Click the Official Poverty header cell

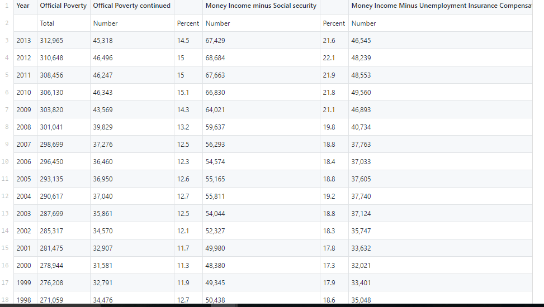pyautogui.click(x=64, y=6)
